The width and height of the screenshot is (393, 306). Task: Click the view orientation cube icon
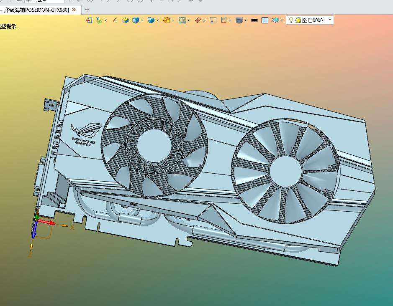(151, 20)
